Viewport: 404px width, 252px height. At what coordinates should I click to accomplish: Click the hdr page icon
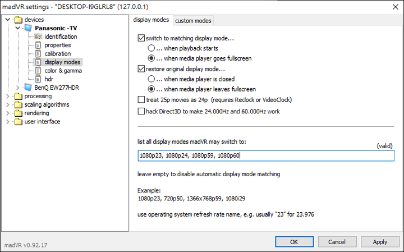38,79
